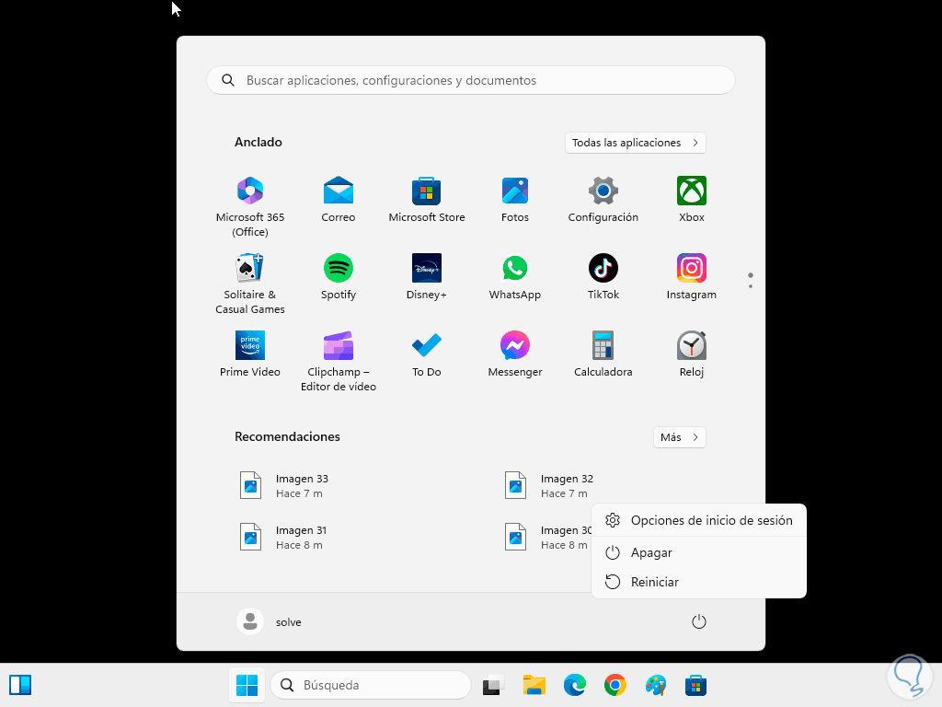Open the Fotos app

tap(515, 200)
